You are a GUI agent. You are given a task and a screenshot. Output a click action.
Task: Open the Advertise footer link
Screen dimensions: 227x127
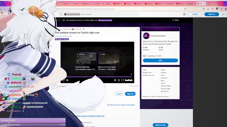click(x=164, y=78)
